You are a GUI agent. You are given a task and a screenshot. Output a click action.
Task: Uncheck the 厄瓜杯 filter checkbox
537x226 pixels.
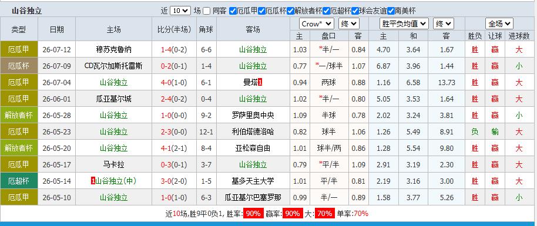(261, 11)
